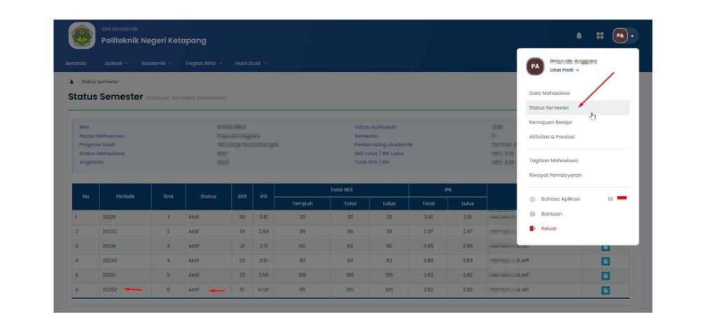Open the apps grid icon
The image size is (717, 327).
[599, 36]
